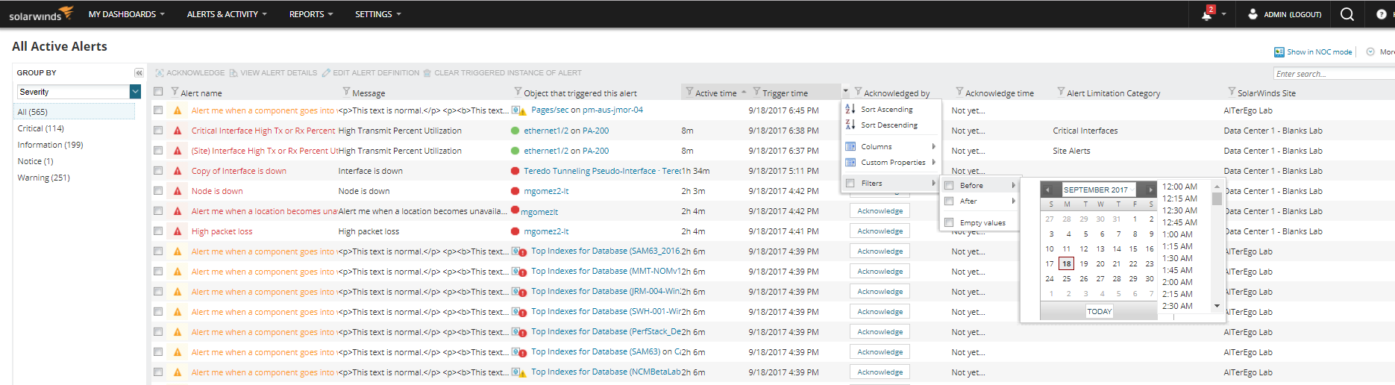Click the Today button in calendar
This screenshot has width=1395, height=385.
point(1099,311)
